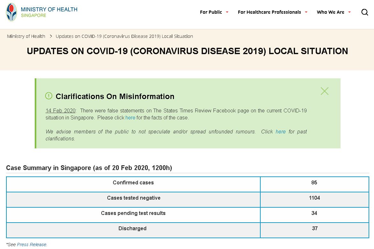Screen dimensions: 374x249
Task: Click the 1104 cases tested negative value
Action: [314, 198]
